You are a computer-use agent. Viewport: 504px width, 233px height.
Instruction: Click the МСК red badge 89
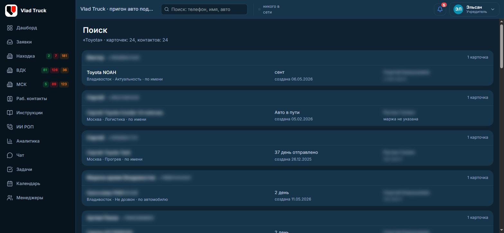point(54,84)
